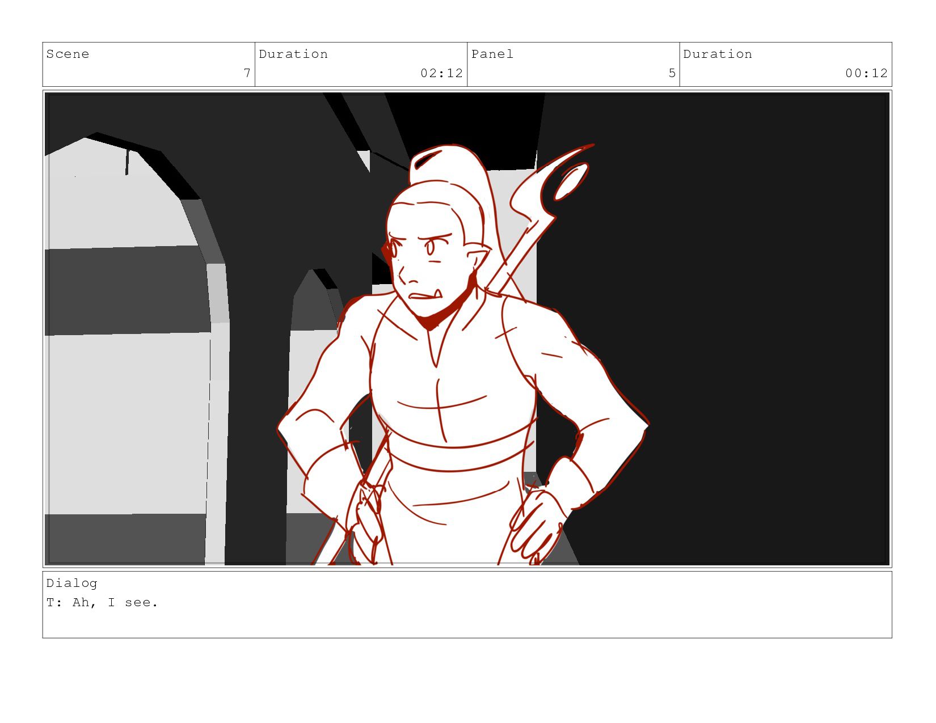Select the dialog line "T: Ah, I see."

[x=102, y=603]
